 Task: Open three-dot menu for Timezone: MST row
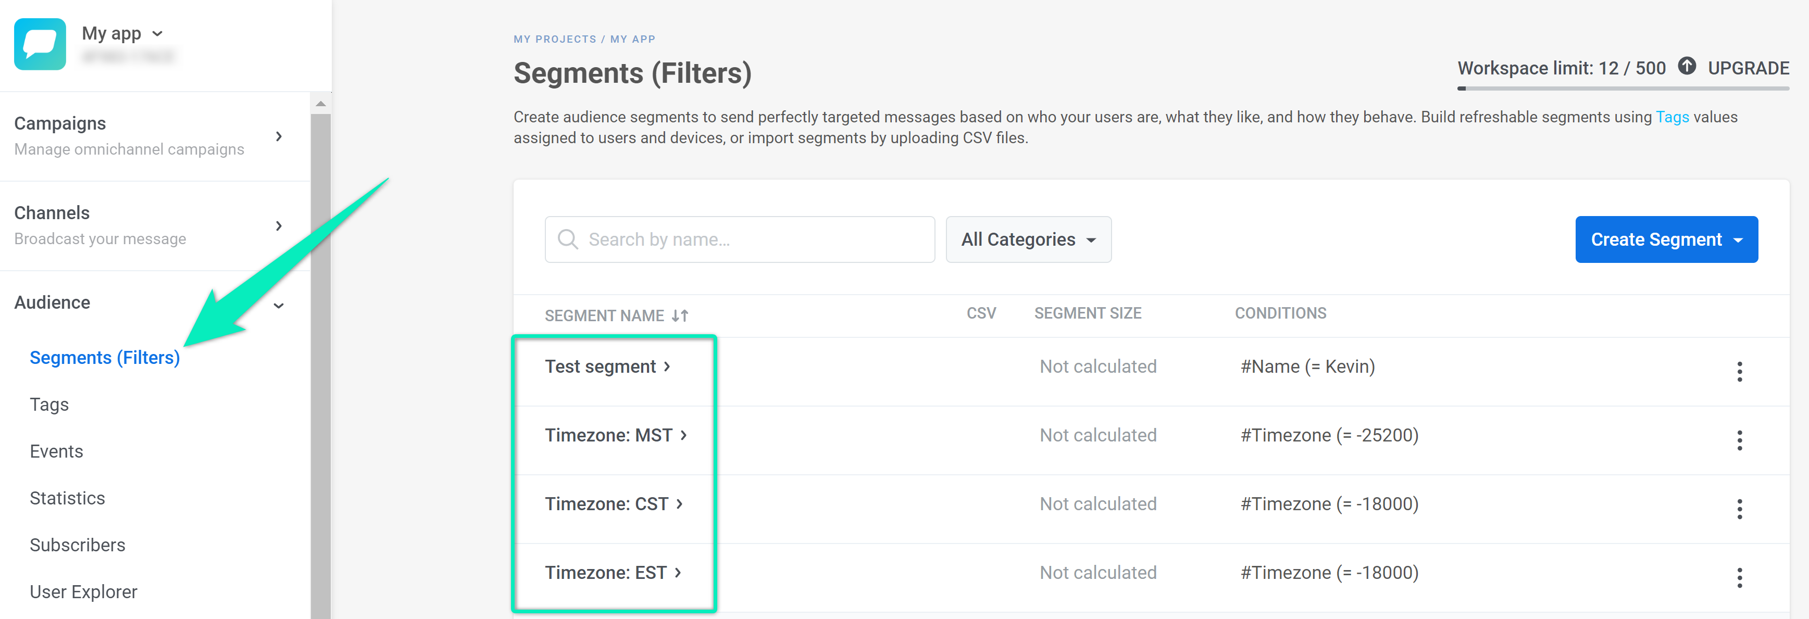[x=1739, y=440]
